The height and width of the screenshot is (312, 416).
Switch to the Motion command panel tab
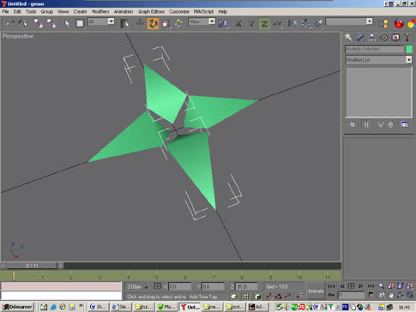[384, 38]
